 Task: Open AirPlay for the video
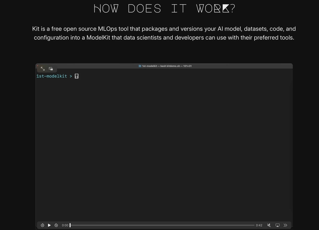[278, 225]
